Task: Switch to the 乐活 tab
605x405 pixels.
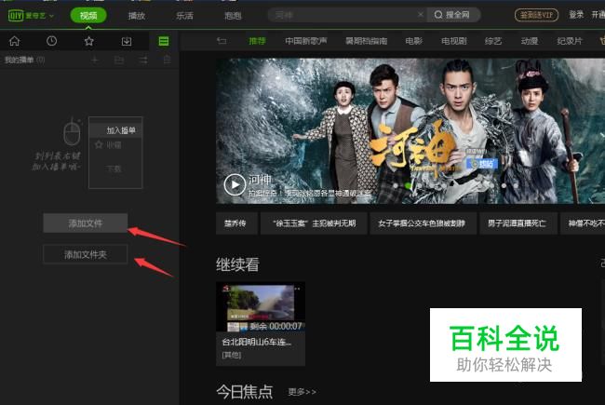Action: tap(185, 16)
